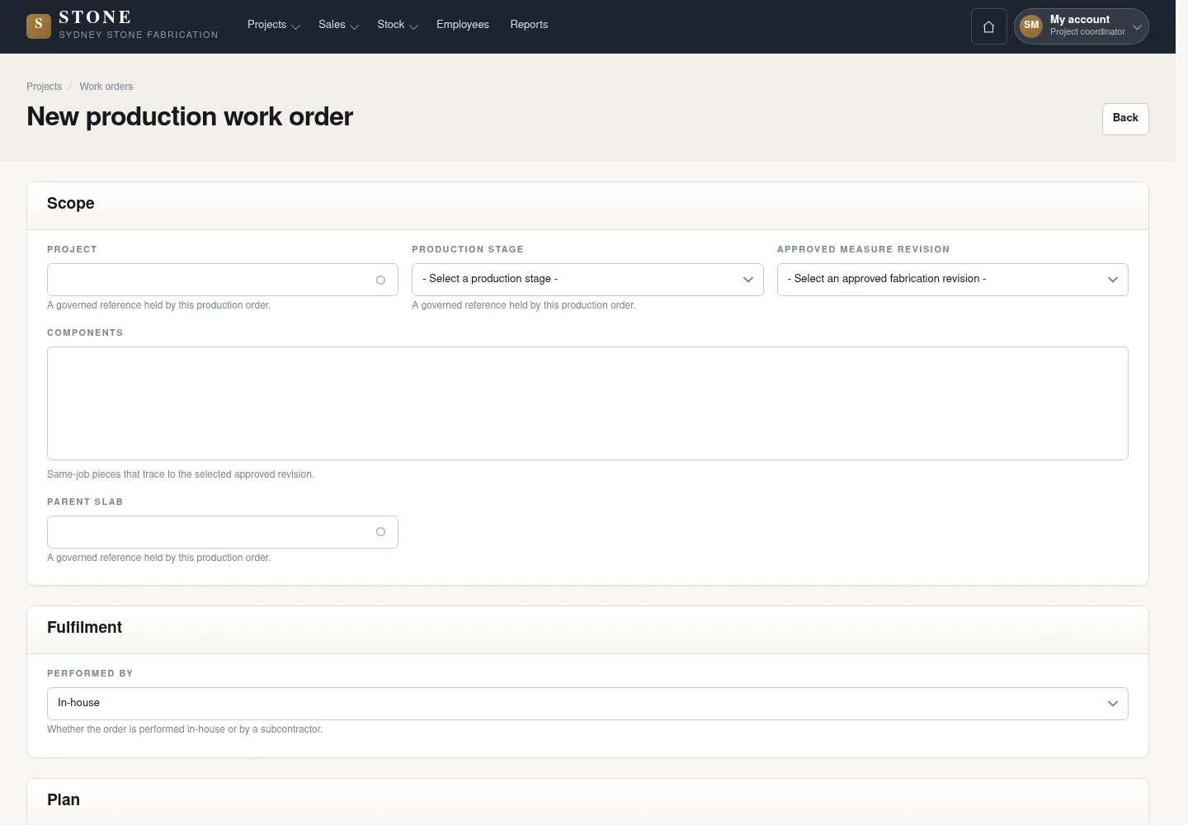Open the Reports page

point(529,25)
